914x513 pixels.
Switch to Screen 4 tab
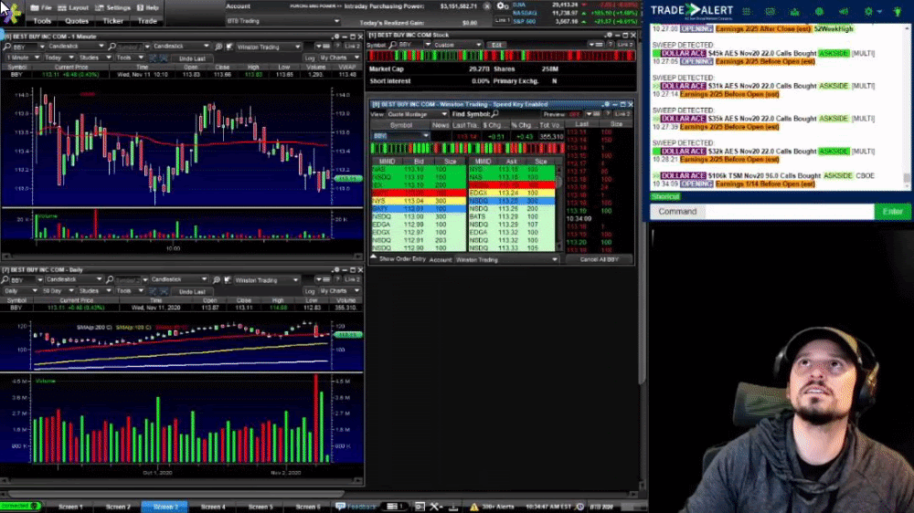coord(213,507)
